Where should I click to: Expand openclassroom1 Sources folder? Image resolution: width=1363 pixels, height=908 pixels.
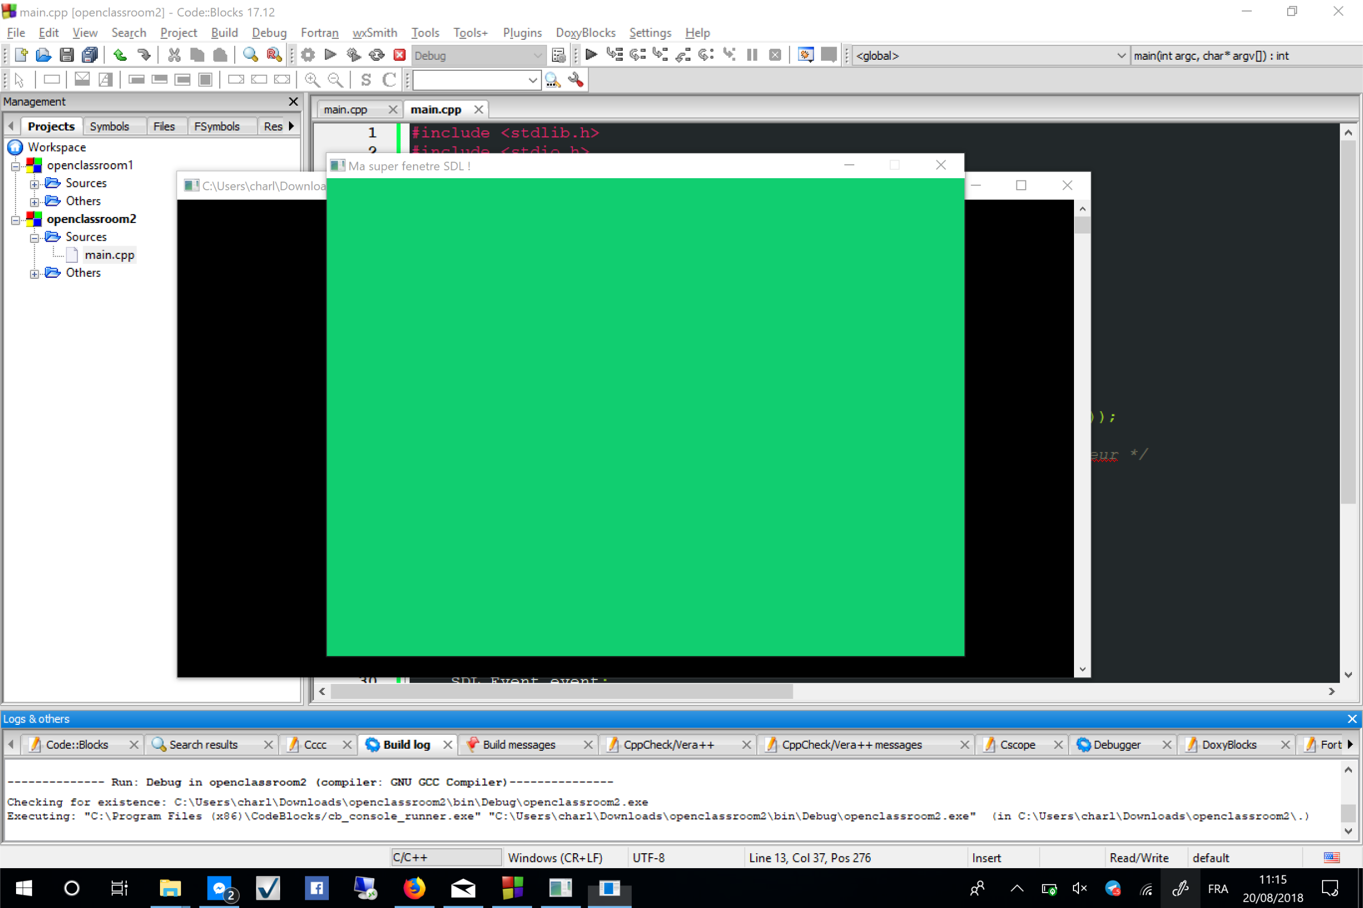35,184
